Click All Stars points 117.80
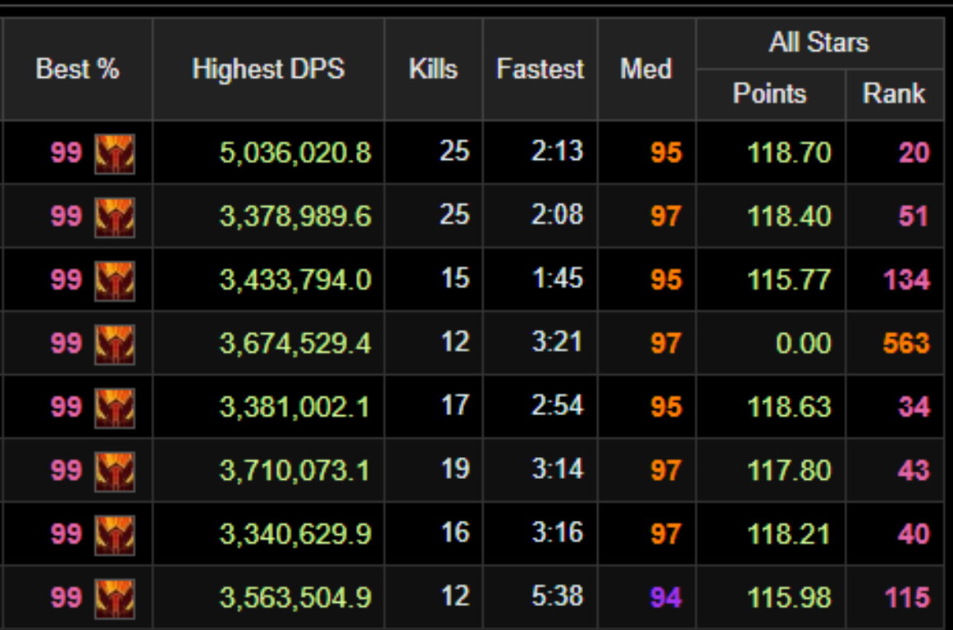 pos(789,471)
